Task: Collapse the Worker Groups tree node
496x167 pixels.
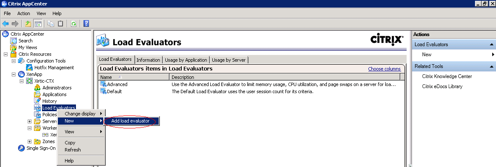Action: coord(30,128)
